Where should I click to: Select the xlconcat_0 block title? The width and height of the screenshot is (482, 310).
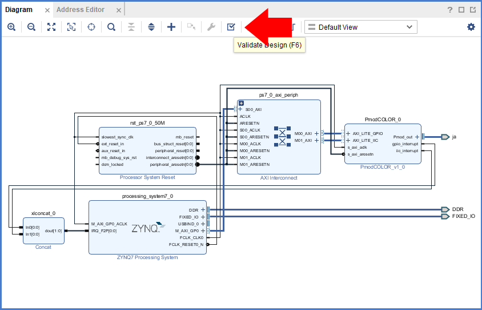[43, 213]
